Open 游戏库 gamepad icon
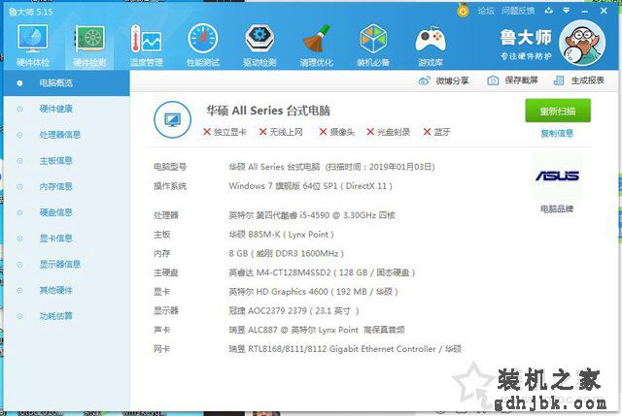 pyautogui.click(x=430, y=45)
